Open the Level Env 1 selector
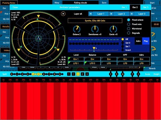 76,59
